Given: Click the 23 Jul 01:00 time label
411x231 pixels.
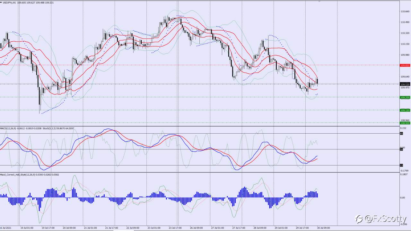Looking at the screenshot, I should click(154, 228).
